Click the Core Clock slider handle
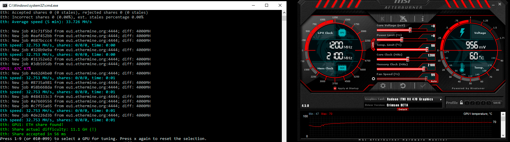The width and height of the screenshot is (510, 142). [x=408, y=59]
